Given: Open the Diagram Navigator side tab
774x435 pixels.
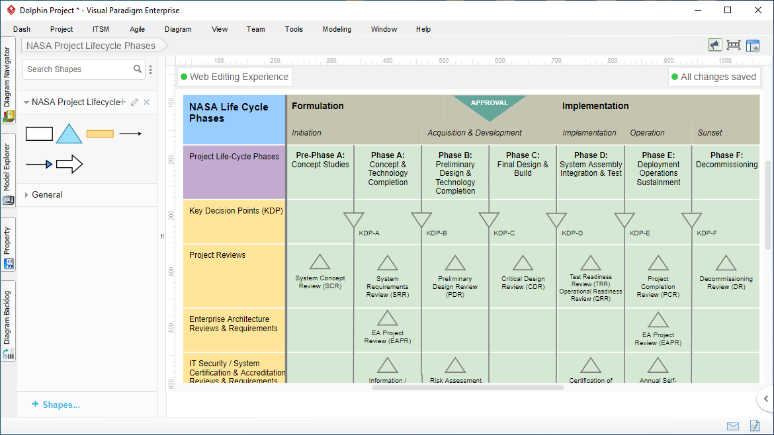Looking at the screenshot, I should point(8,80).
